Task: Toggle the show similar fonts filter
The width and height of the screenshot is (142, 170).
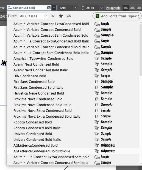Action: coord(69,16)
